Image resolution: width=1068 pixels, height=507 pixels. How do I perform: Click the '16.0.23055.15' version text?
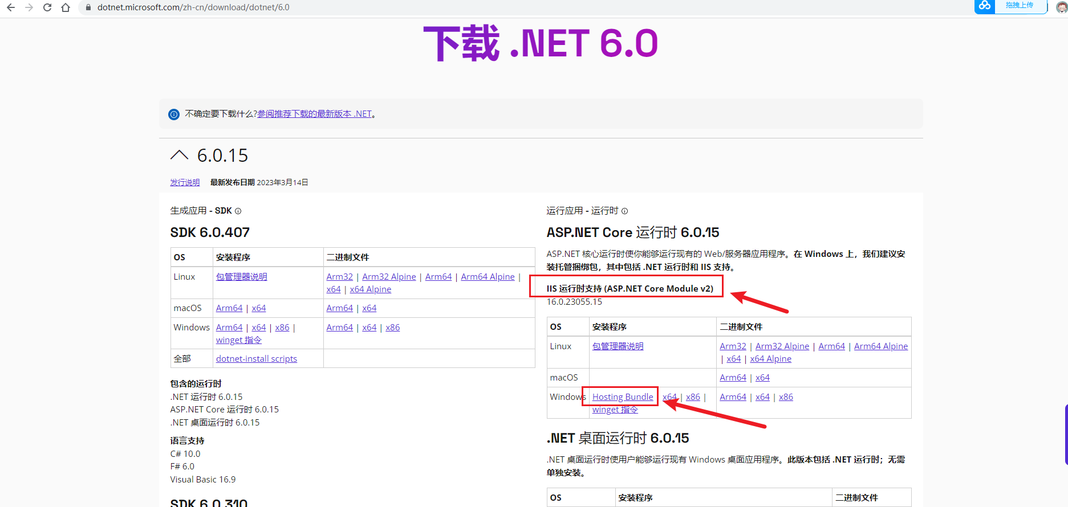[574, 302]
